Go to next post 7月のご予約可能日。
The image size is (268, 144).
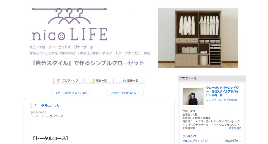pos(125,93)
